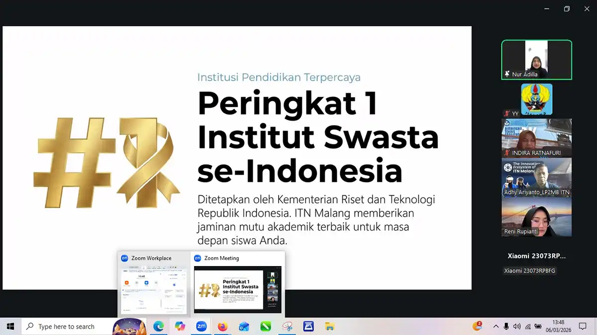This screenshot has width=597, height=335.
Task: Click the gold #1 ribbon graphic on the slide
Action: tap(107, 162)
